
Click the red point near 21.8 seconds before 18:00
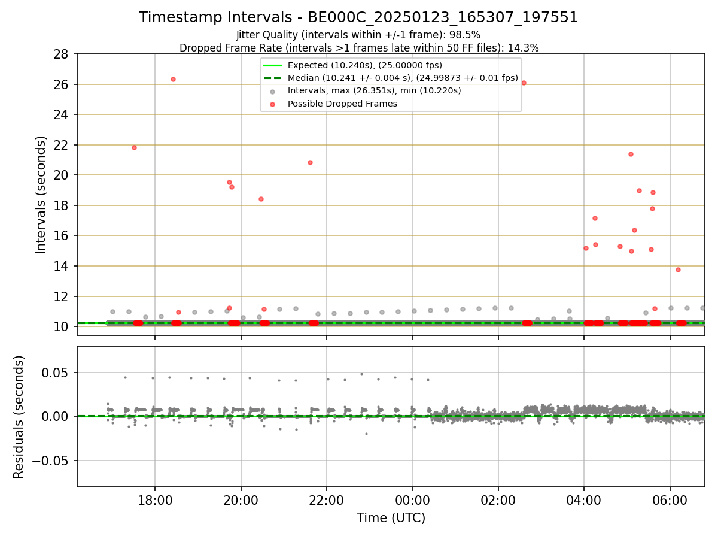click(134, 147)
